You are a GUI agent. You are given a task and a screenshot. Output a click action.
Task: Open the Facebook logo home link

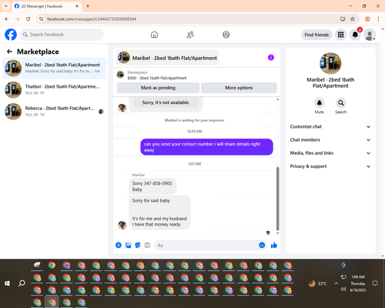[x=11, y=35]
